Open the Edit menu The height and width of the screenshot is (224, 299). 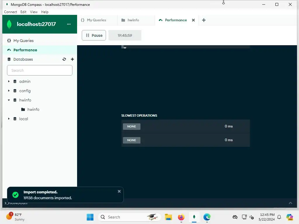[x=23, y=12]
